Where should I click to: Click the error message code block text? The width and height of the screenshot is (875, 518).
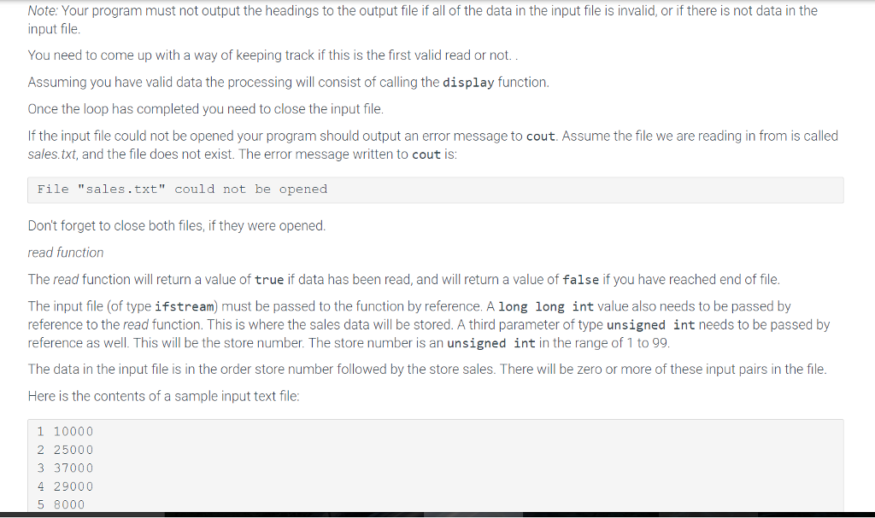pyautogui.click(x=182, y=189)
